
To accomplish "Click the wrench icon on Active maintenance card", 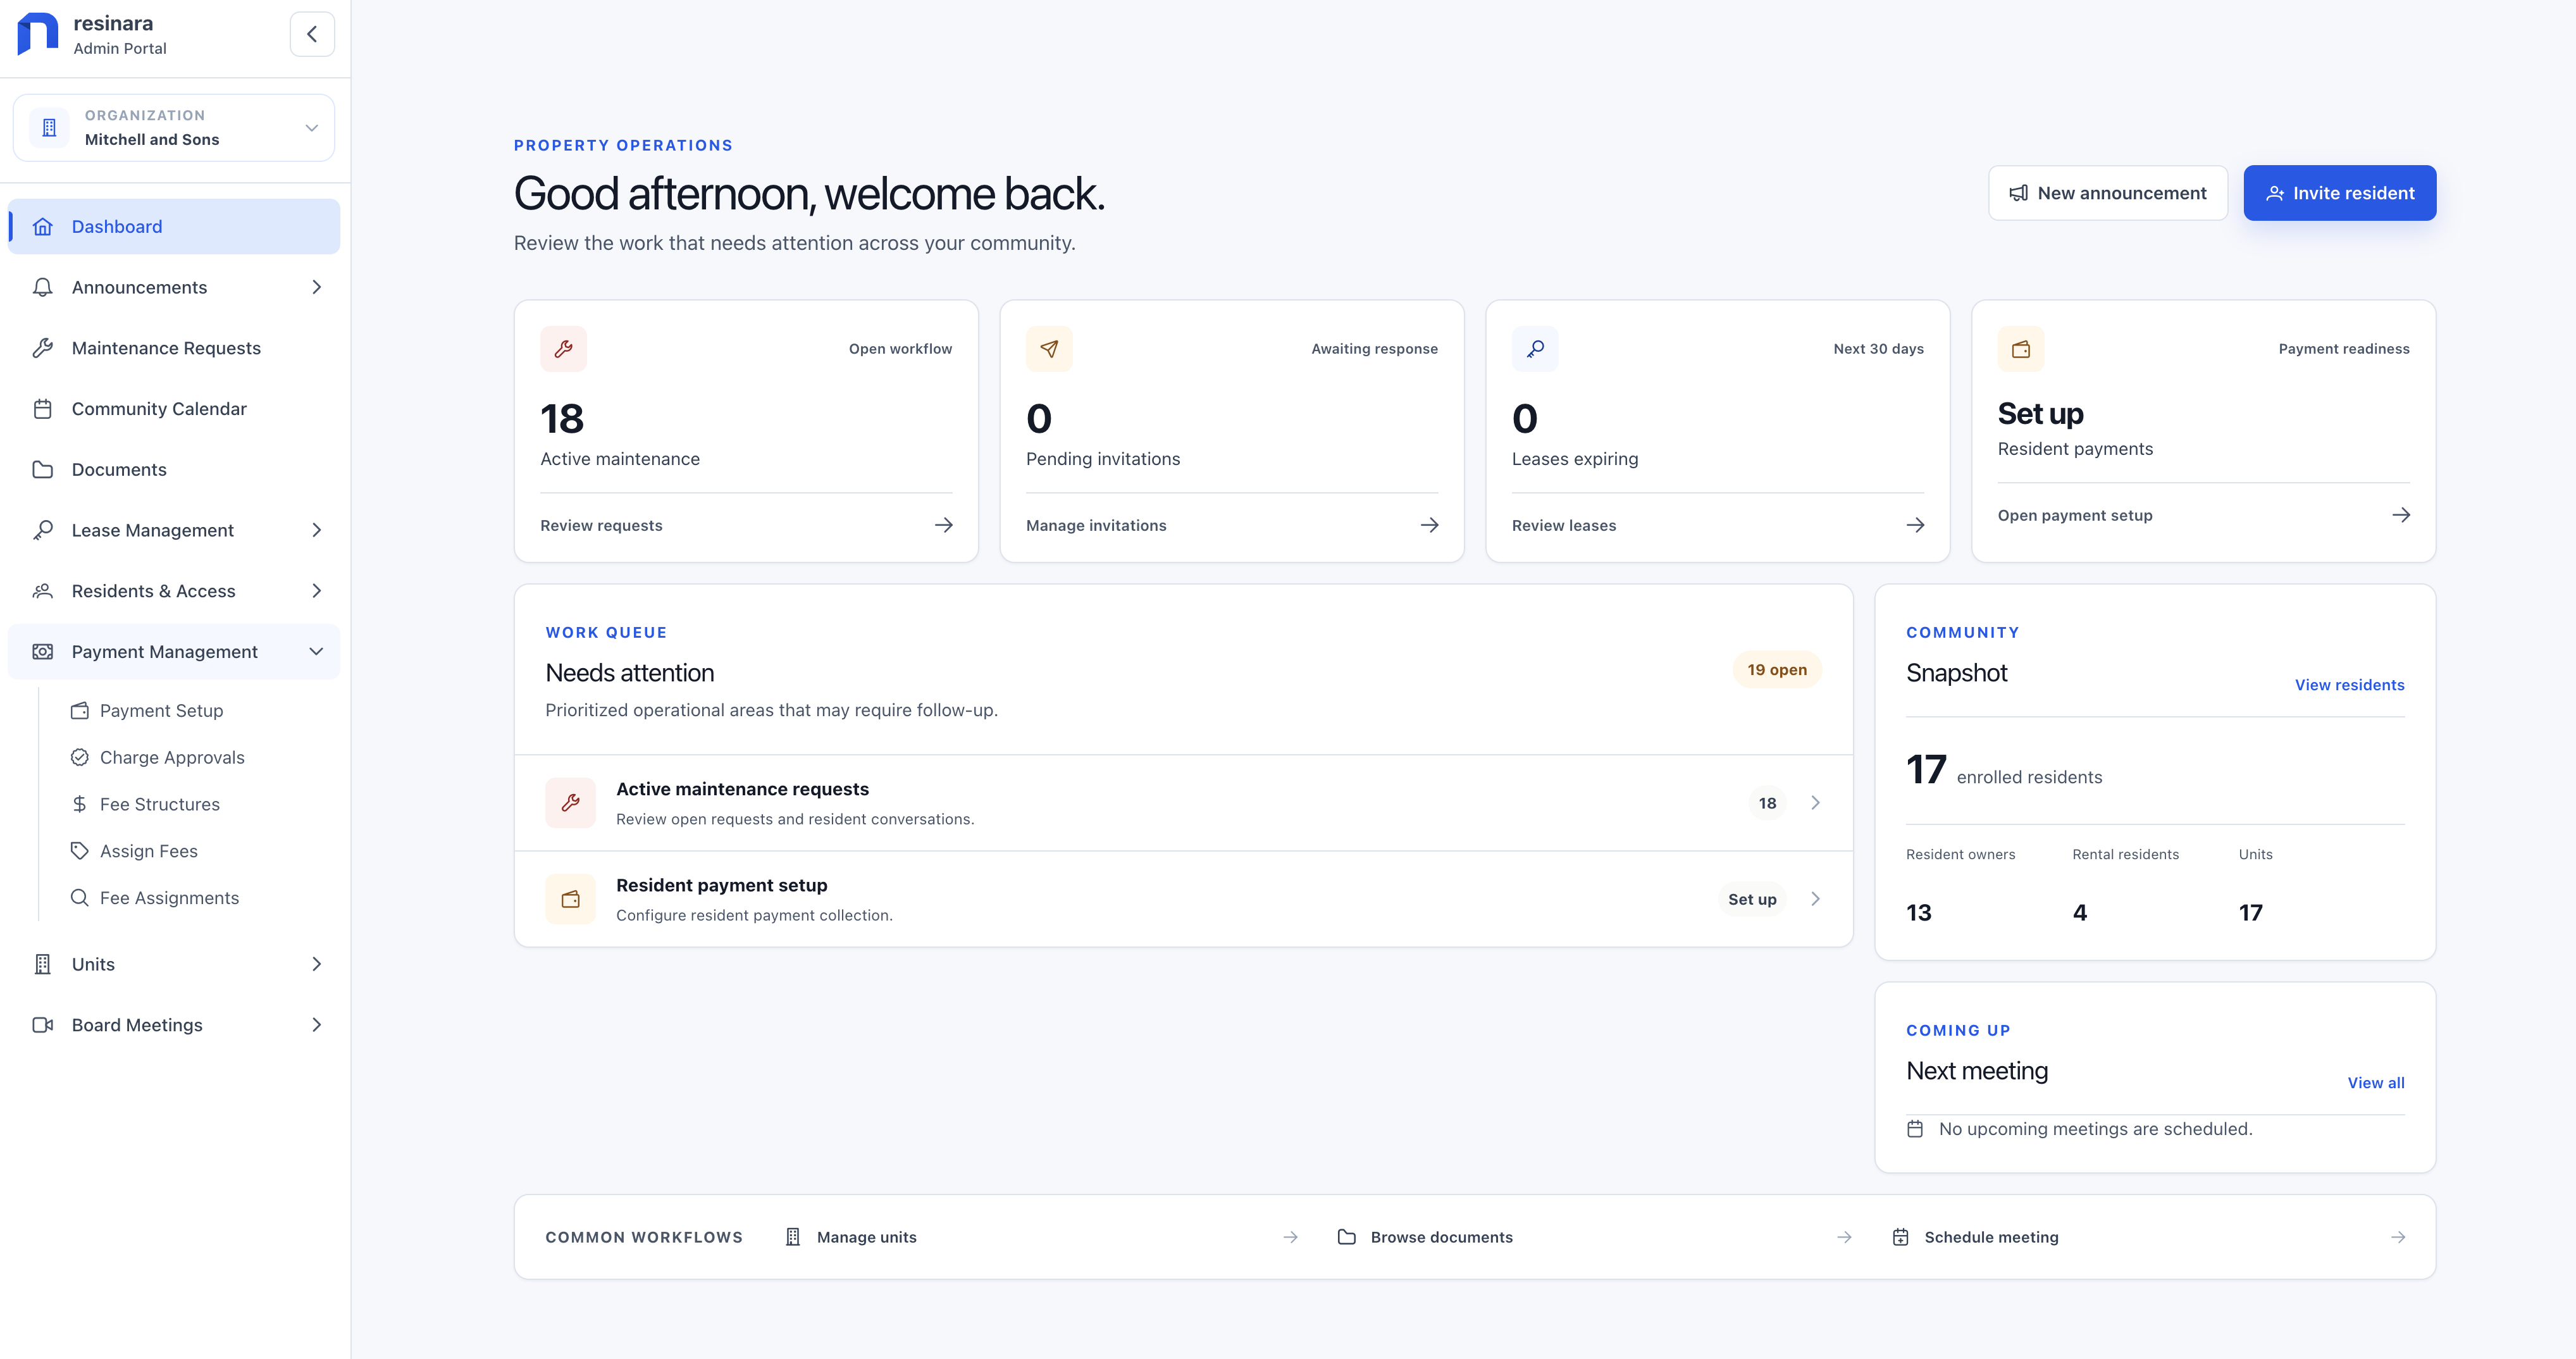I will [564, 349].
